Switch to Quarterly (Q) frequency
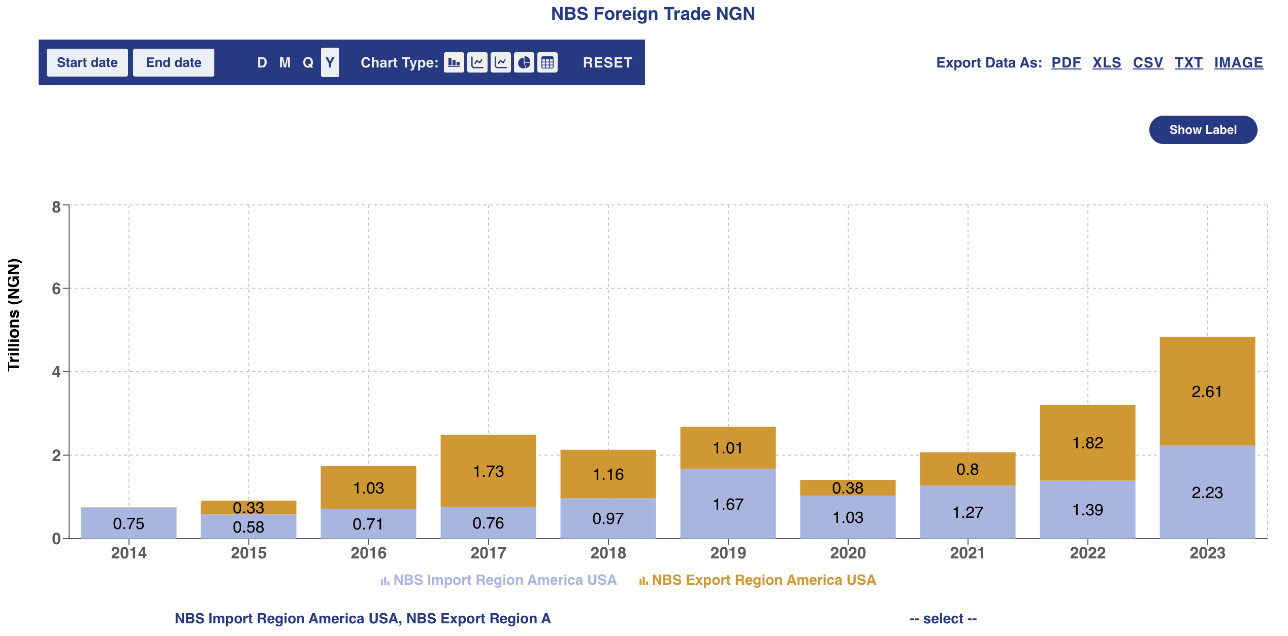The image size is (1288, 636). [x=308, y=63]
